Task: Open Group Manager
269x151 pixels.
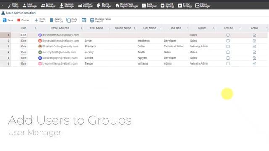Action: coord(48,5)
